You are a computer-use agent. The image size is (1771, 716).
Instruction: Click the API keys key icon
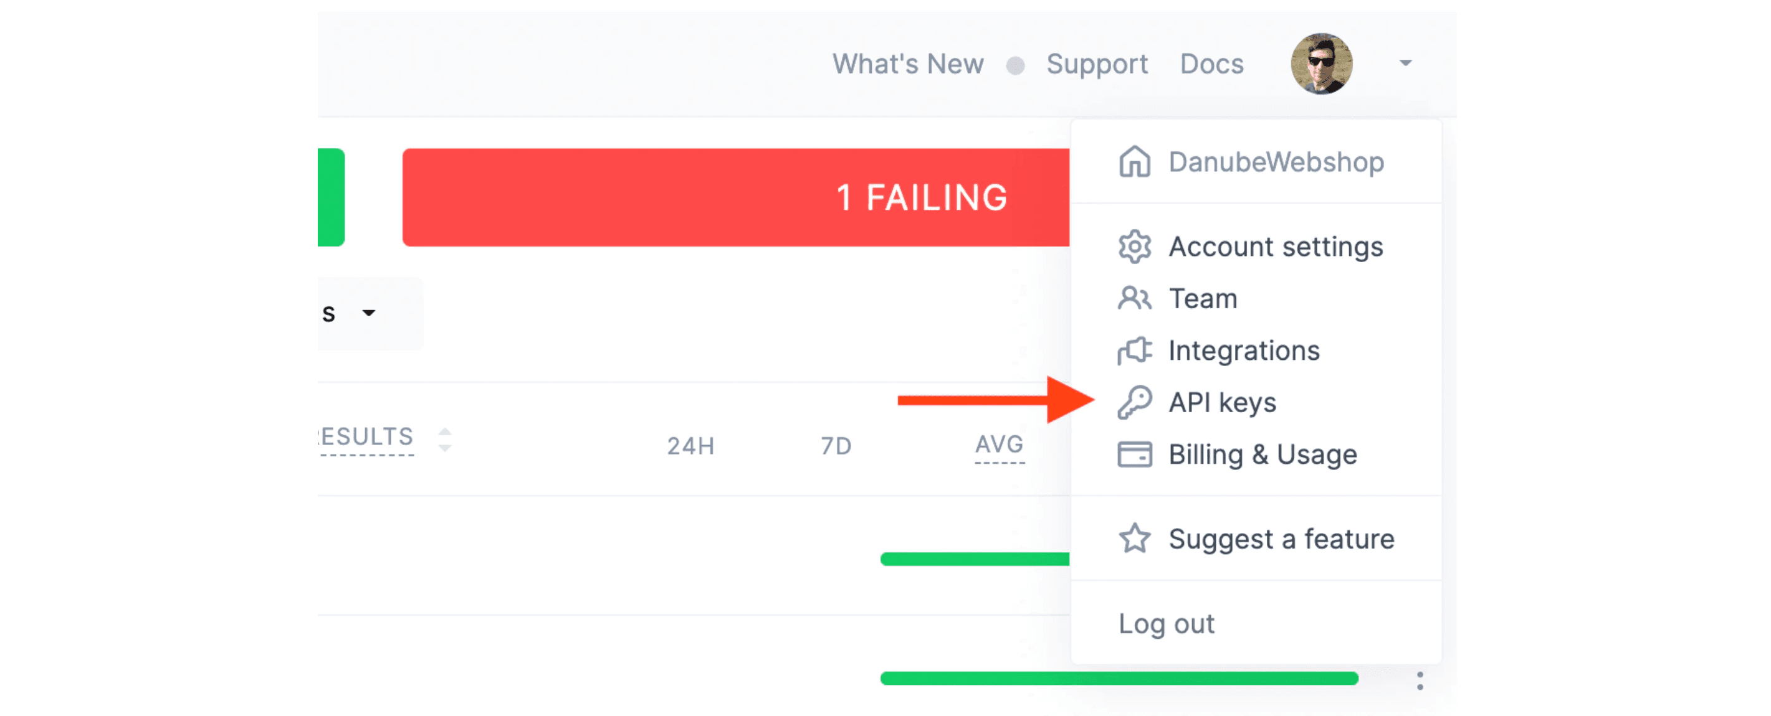[1134, 402]
